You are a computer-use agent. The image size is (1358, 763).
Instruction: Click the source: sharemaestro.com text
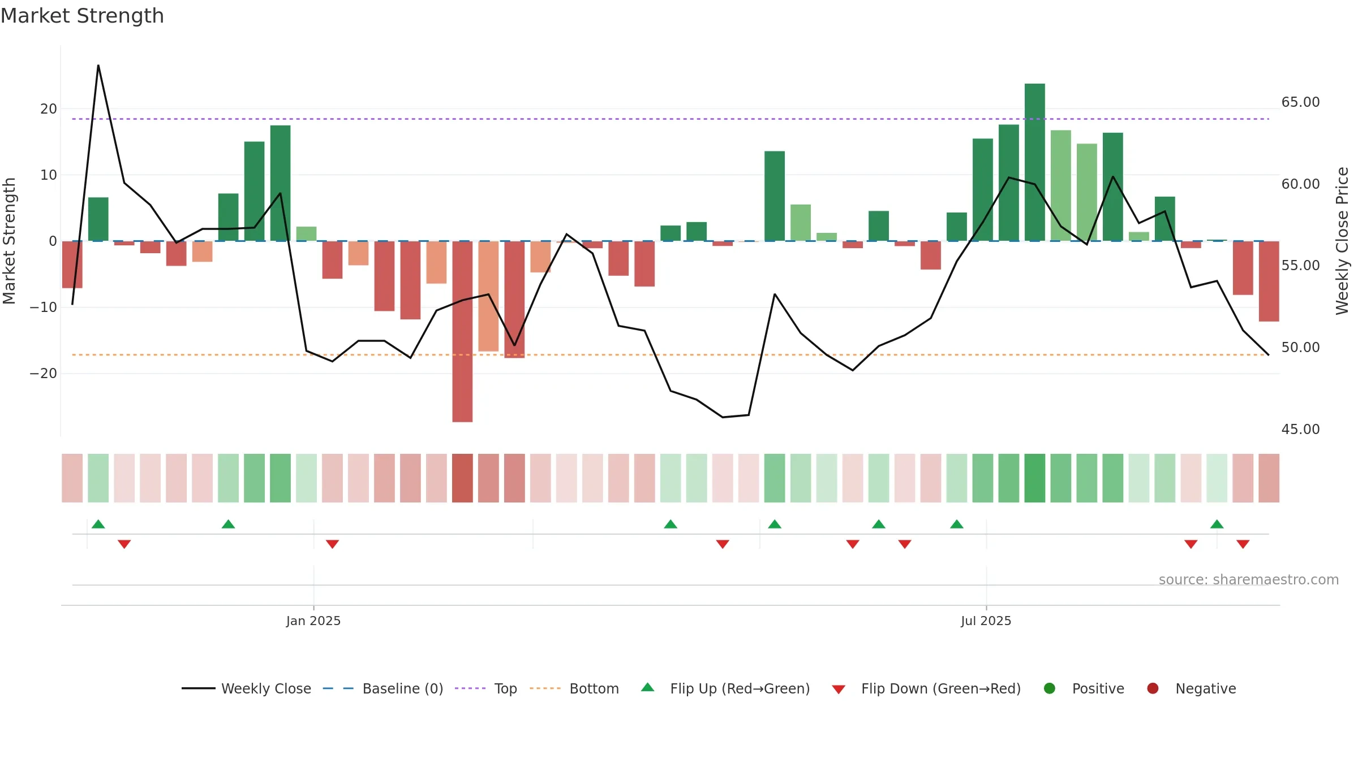tap(1249, 579)
